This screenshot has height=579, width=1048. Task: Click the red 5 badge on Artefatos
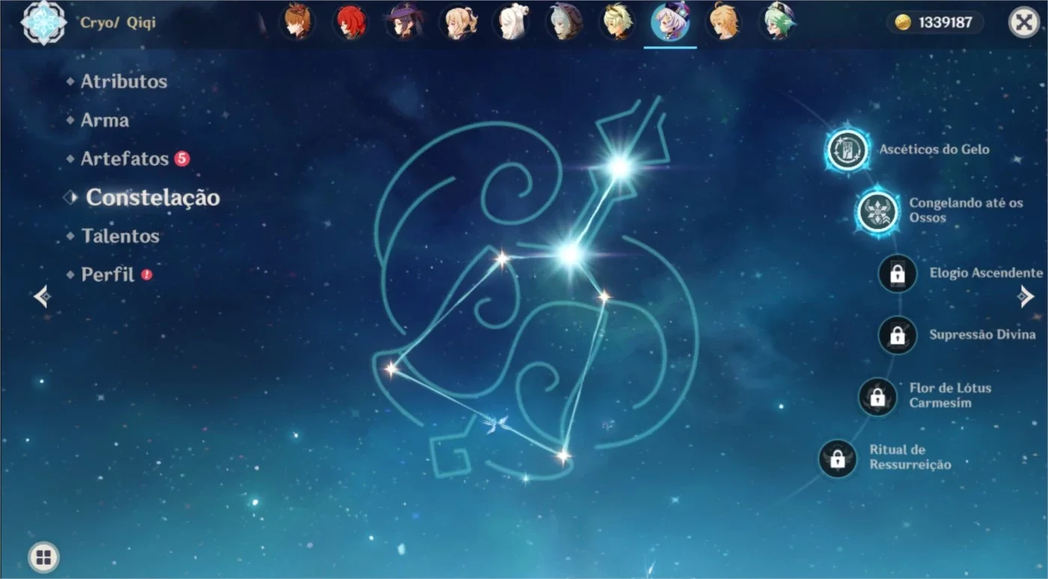182,158
